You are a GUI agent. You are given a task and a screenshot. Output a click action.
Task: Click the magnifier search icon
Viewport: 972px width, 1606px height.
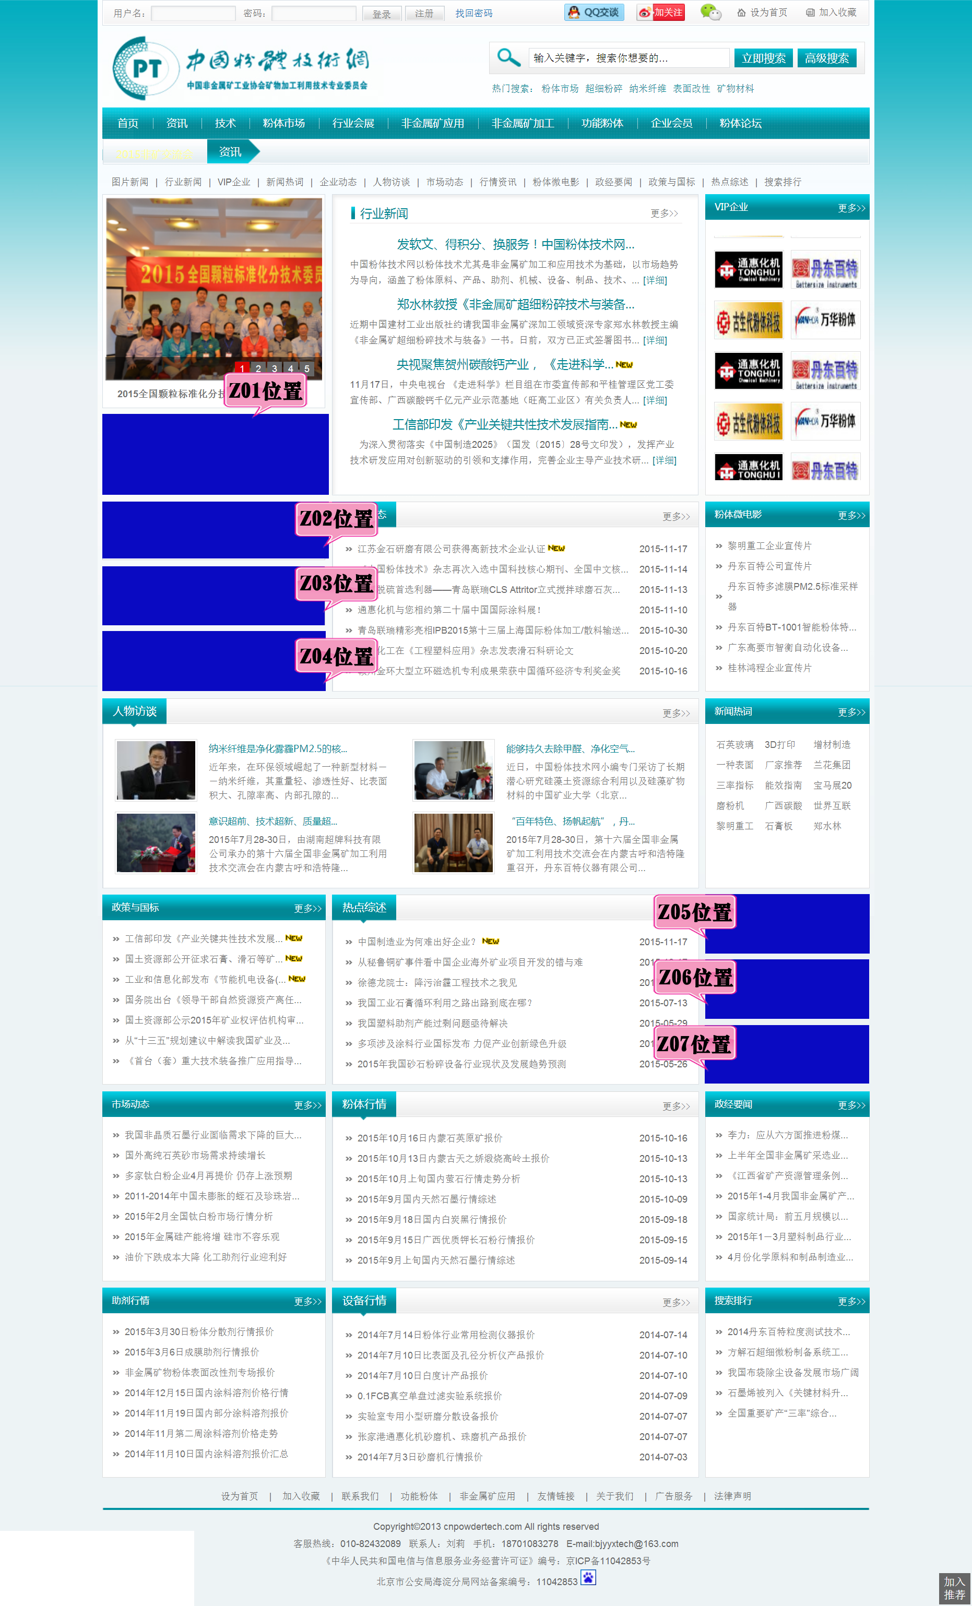tap(508, 57)
